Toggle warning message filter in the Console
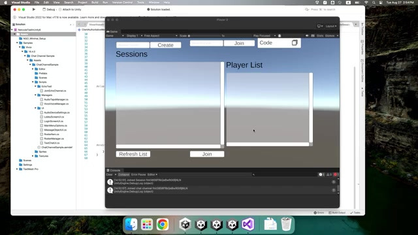 [x=329, y=174]
